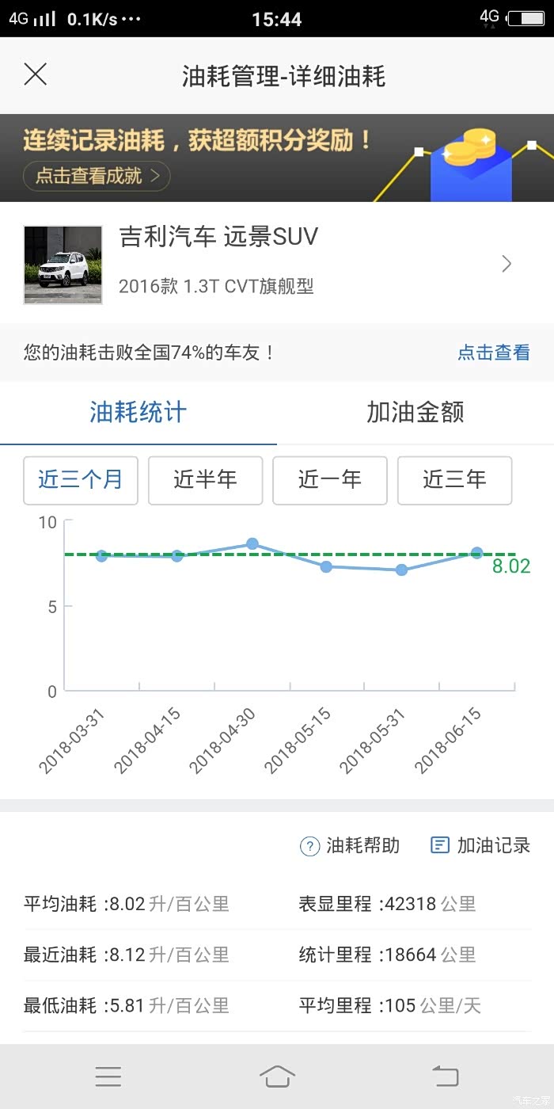Select the 近一年 time range

329,480
